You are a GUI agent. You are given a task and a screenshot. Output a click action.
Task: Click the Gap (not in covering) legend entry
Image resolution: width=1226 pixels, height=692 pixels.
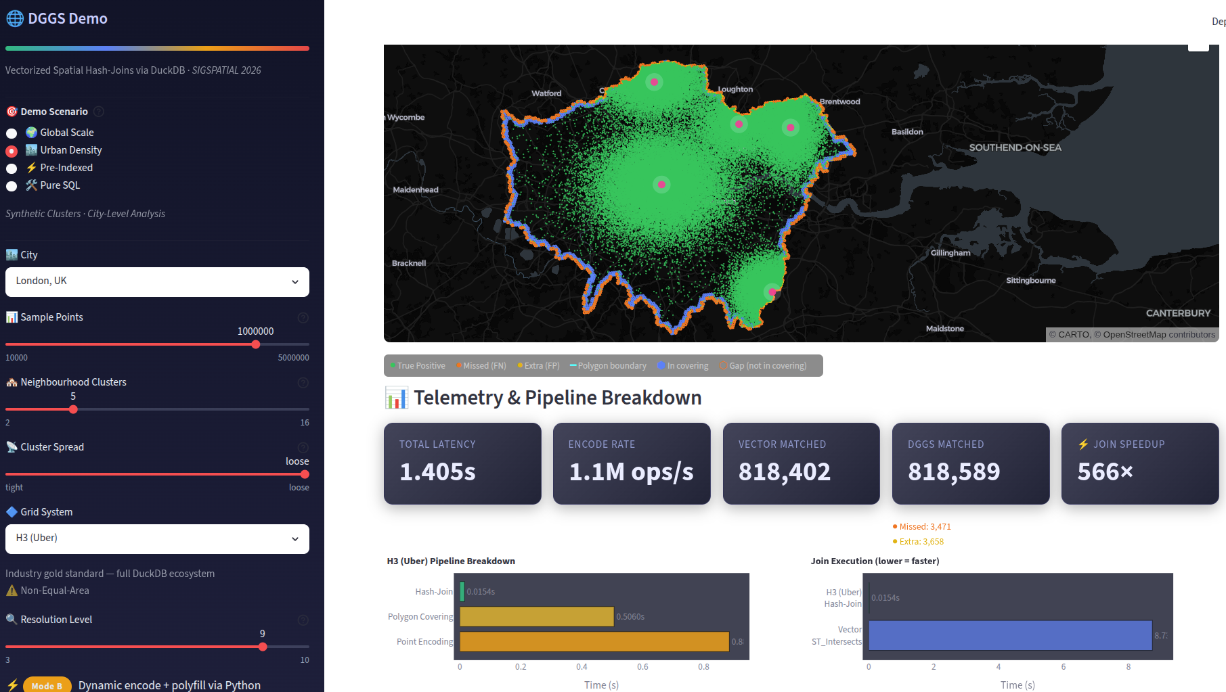(763, 366)
